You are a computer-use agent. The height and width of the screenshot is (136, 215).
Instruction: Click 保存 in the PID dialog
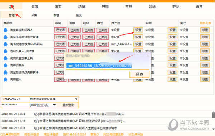139,74
